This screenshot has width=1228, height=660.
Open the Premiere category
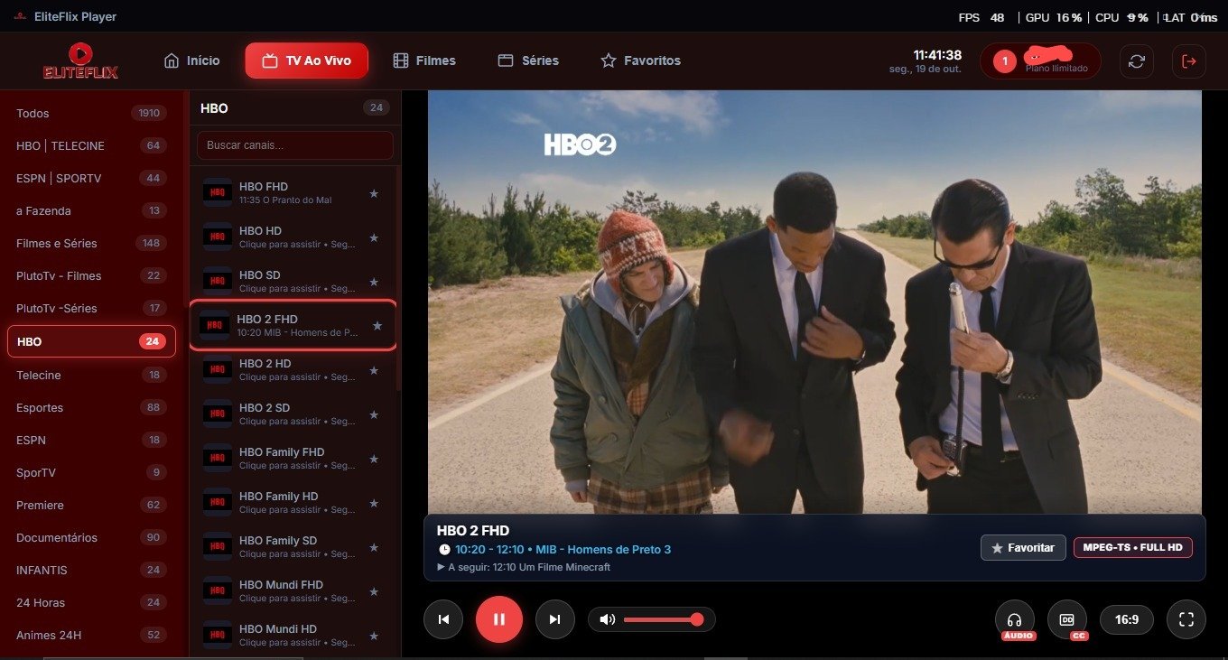(90, 505)
